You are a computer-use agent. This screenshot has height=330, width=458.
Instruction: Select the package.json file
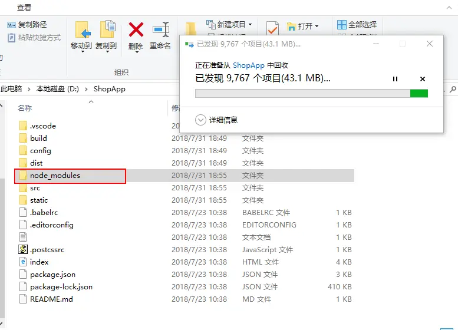click(x=52, y=275)
